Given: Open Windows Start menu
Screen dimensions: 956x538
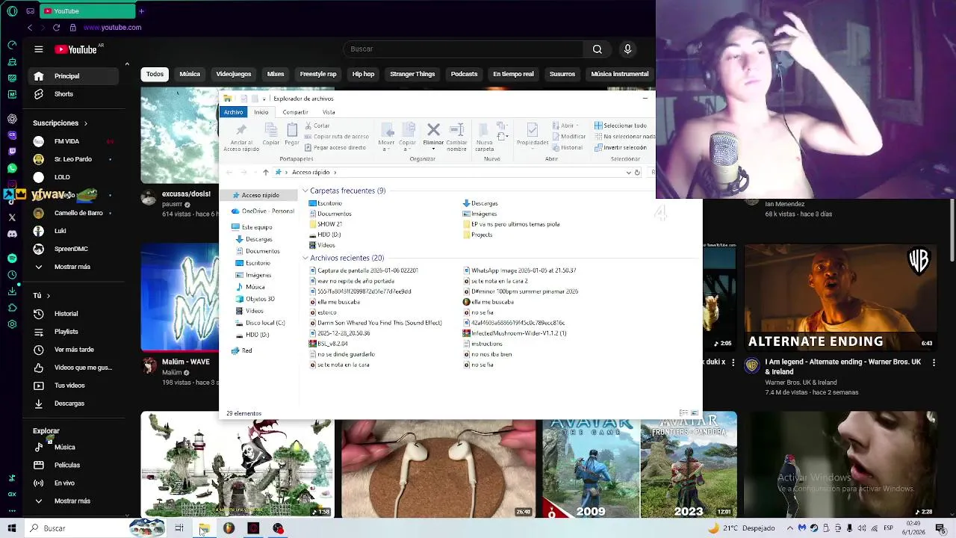Looking at the screenshot, I should 12,528.
